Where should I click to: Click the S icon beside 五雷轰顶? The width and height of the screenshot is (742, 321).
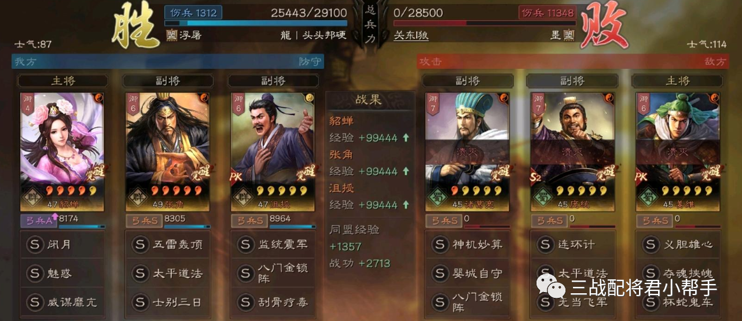pos(139,245)
